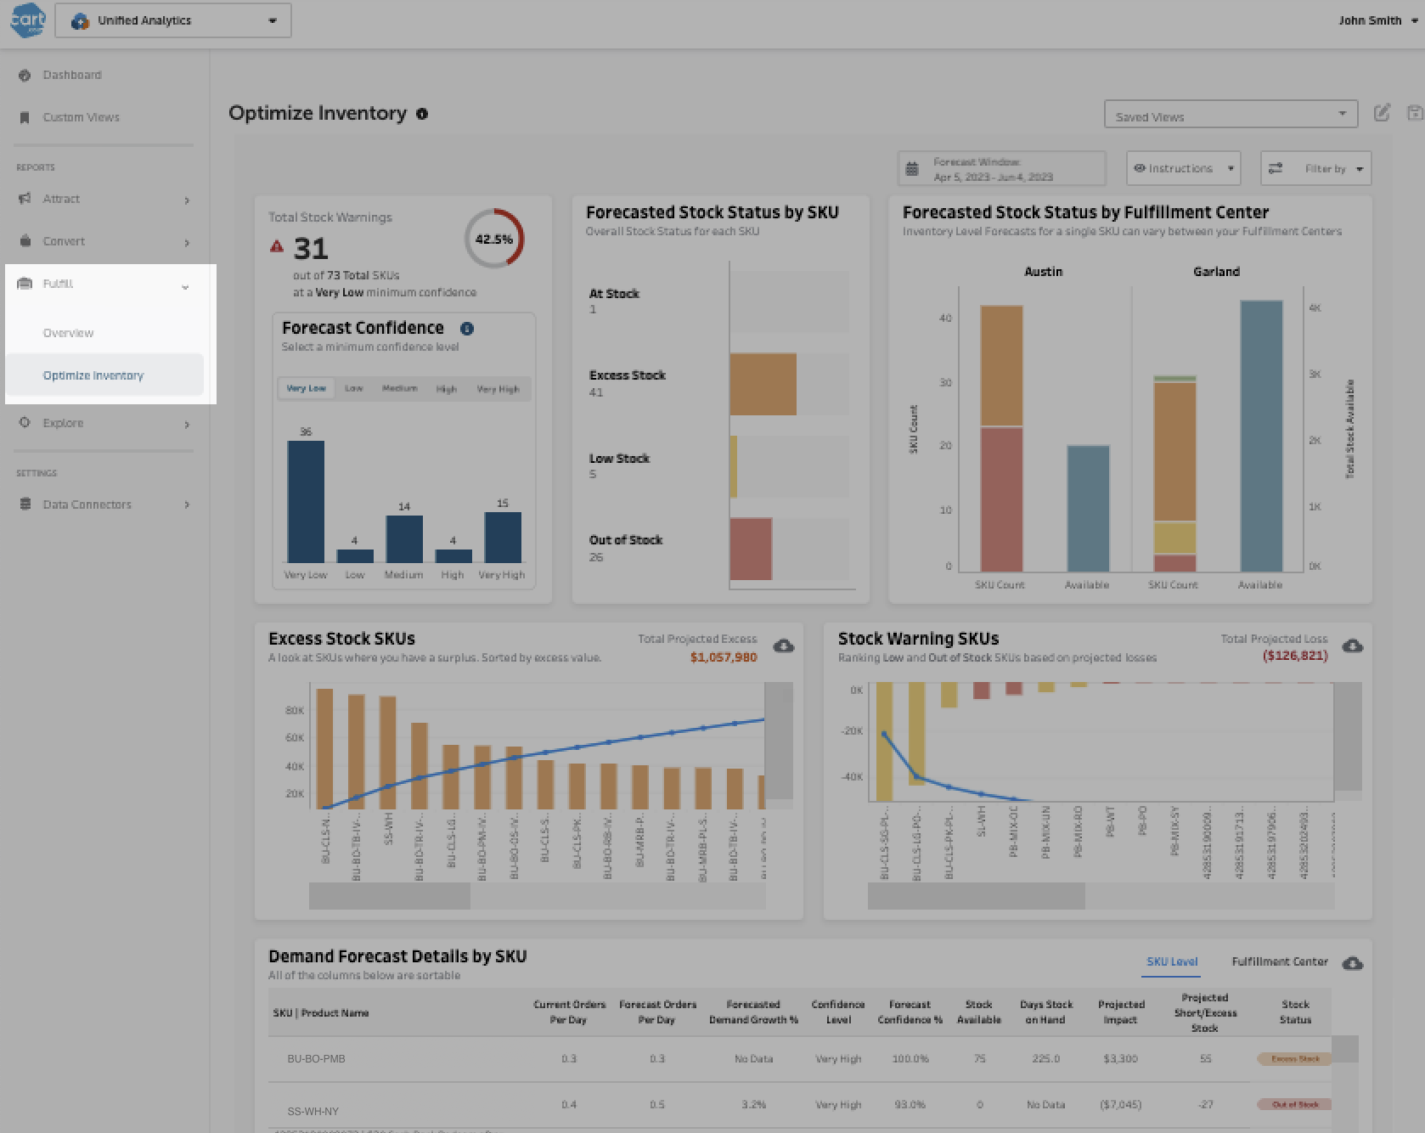Image resolution: width=1425 pixels, height=1133 pixels.
Task: Click the save view icon
Action: point(1414,113)
